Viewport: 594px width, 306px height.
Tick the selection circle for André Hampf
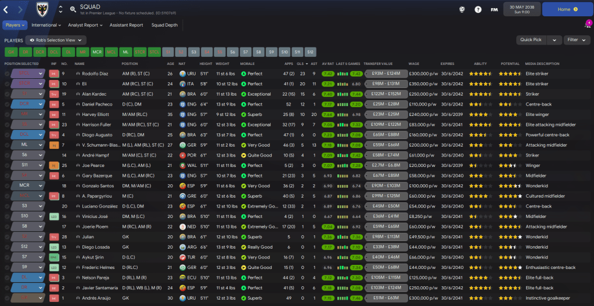pos(7,155)
